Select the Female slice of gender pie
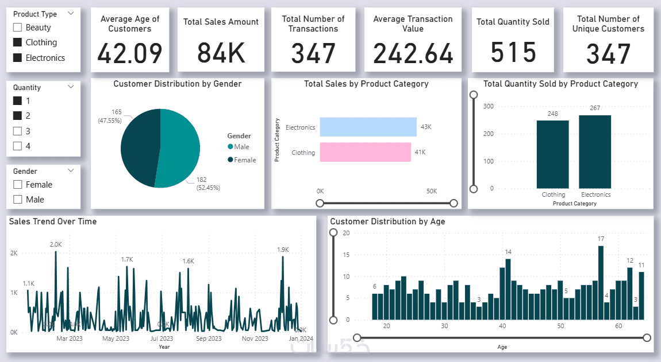This screenshot has height=362, width=661. 139,147
